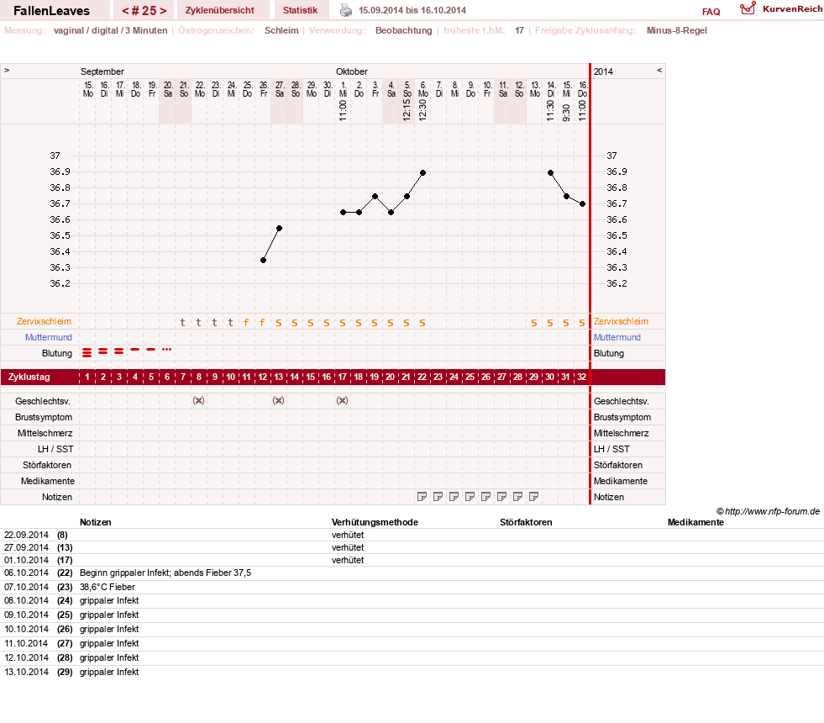Click 'verhütet' entry for 01.10.2014
Viewport: 824px width, 723px height.
coord(348,560)
